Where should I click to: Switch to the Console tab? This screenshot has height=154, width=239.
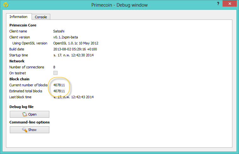41,17
